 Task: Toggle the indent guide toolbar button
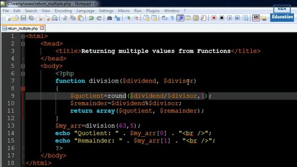tap(180, 18)
